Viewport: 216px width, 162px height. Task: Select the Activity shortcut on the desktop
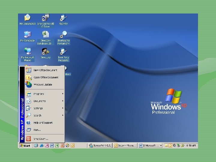(63, 19)
